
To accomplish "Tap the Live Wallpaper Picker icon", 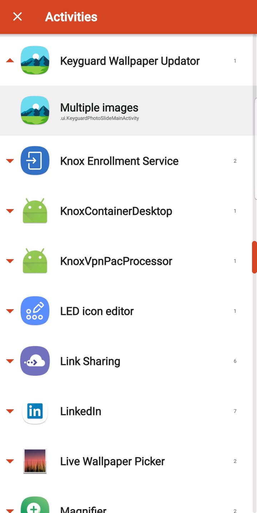I will (x=35, y=461).
